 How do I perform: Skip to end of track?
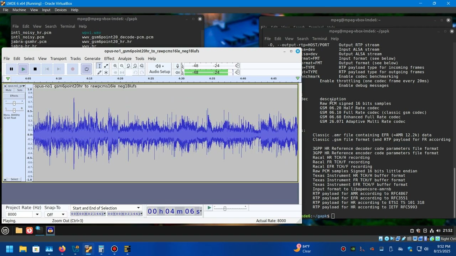pyautogui.click(x=59, y=69)
